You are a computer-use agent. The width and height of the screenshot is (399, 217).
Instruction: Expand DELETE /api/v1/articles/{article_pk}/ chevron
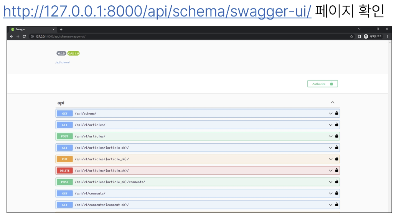331,171
